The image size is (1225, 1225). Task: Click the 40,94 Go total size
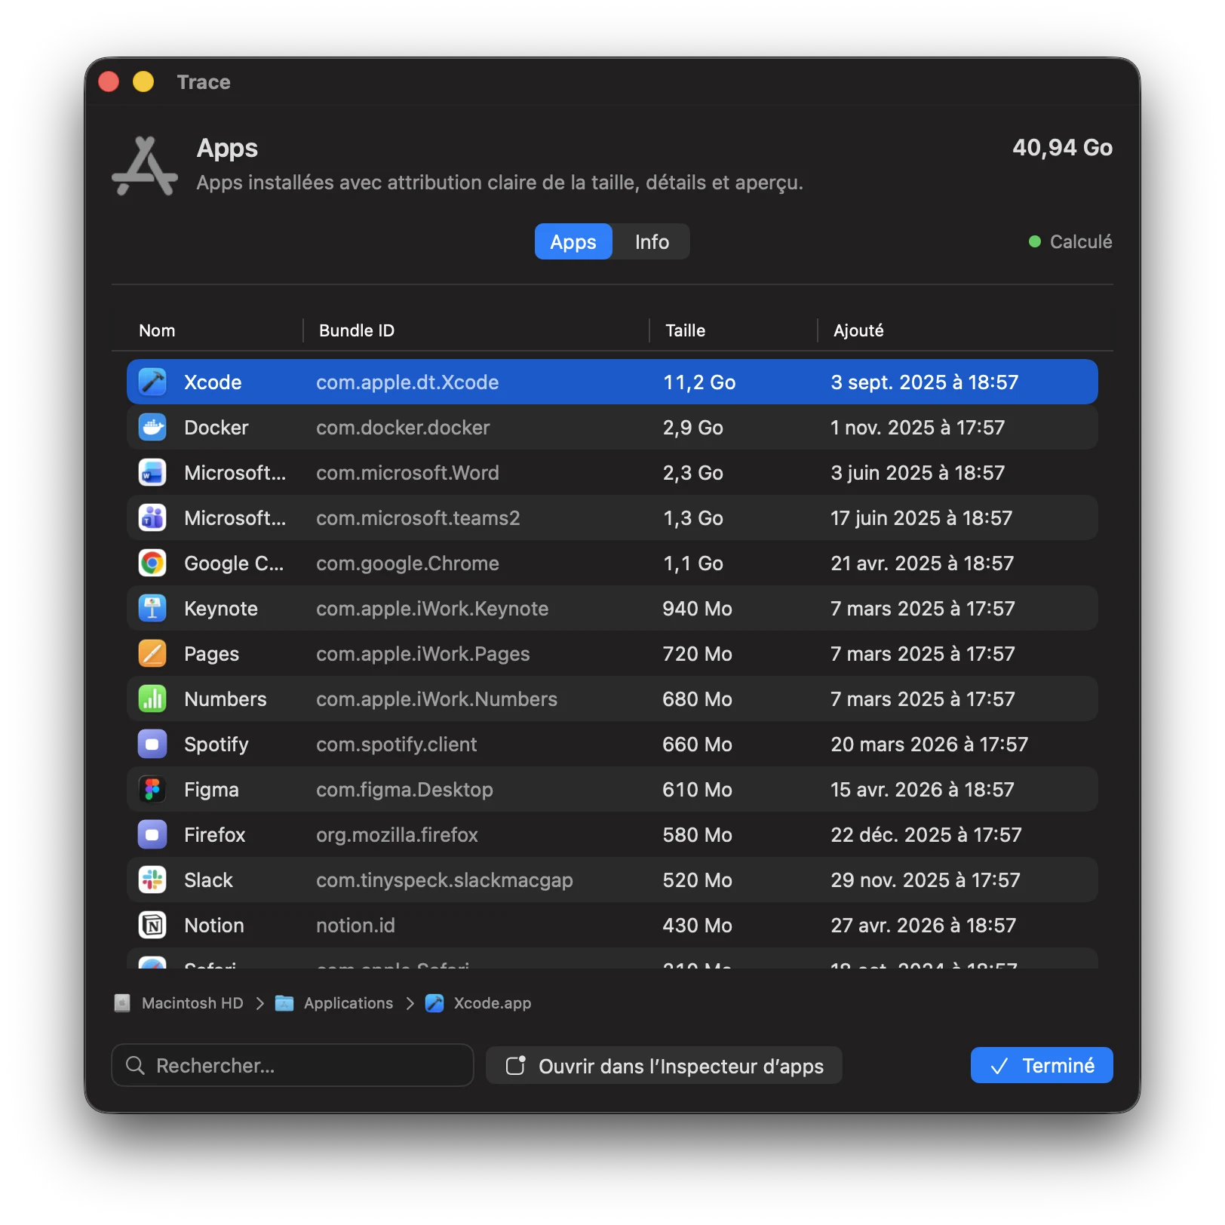coord(1062,148)
